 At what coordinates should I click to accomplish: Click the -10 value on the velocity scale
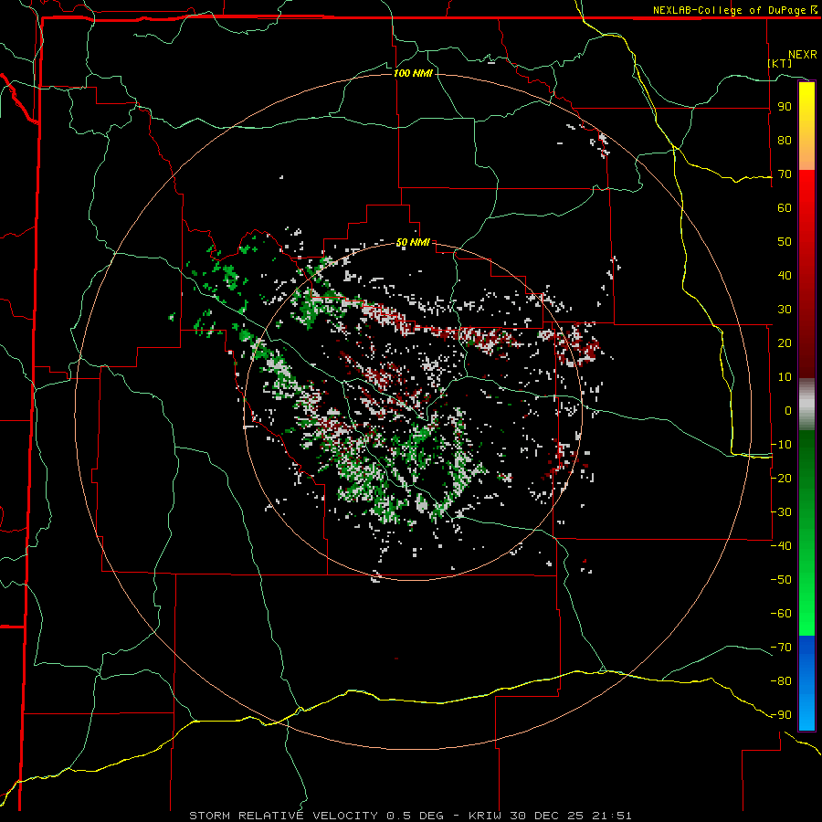click(781, 445)
